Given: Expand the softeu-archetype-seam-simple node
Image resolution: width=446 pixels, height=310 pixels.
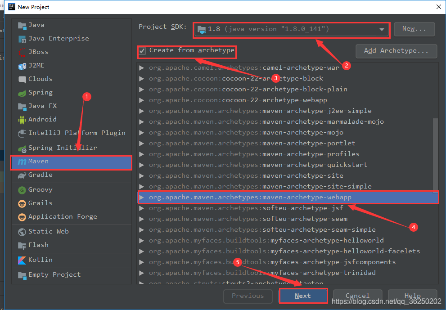Looking at the screenshot, I should pos(141,230).
